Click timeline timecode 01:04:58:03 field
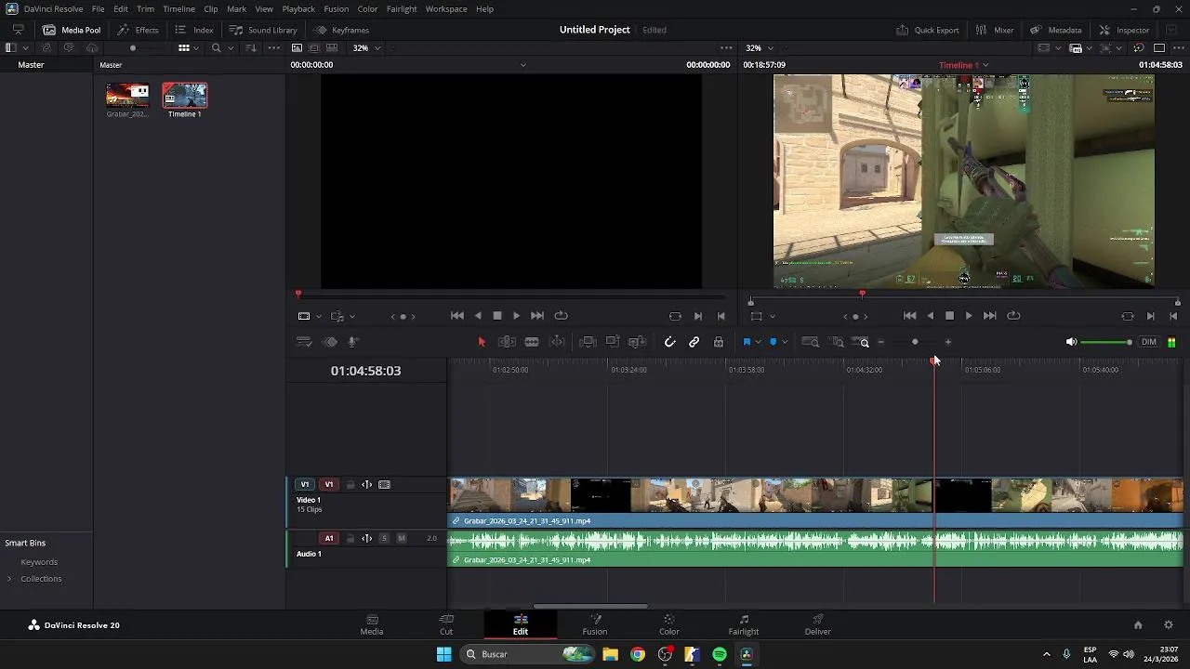 (x=365, y=371)
